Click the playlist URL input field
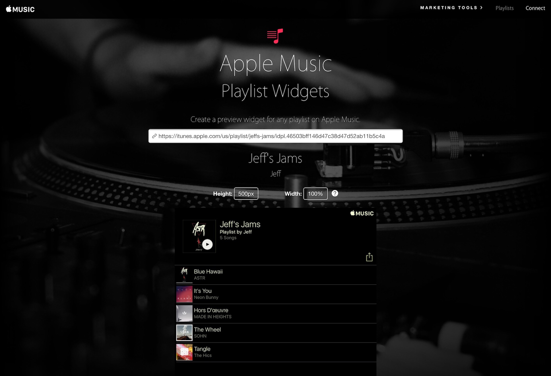This screenshot has height=376, width=551. (275, 136)
